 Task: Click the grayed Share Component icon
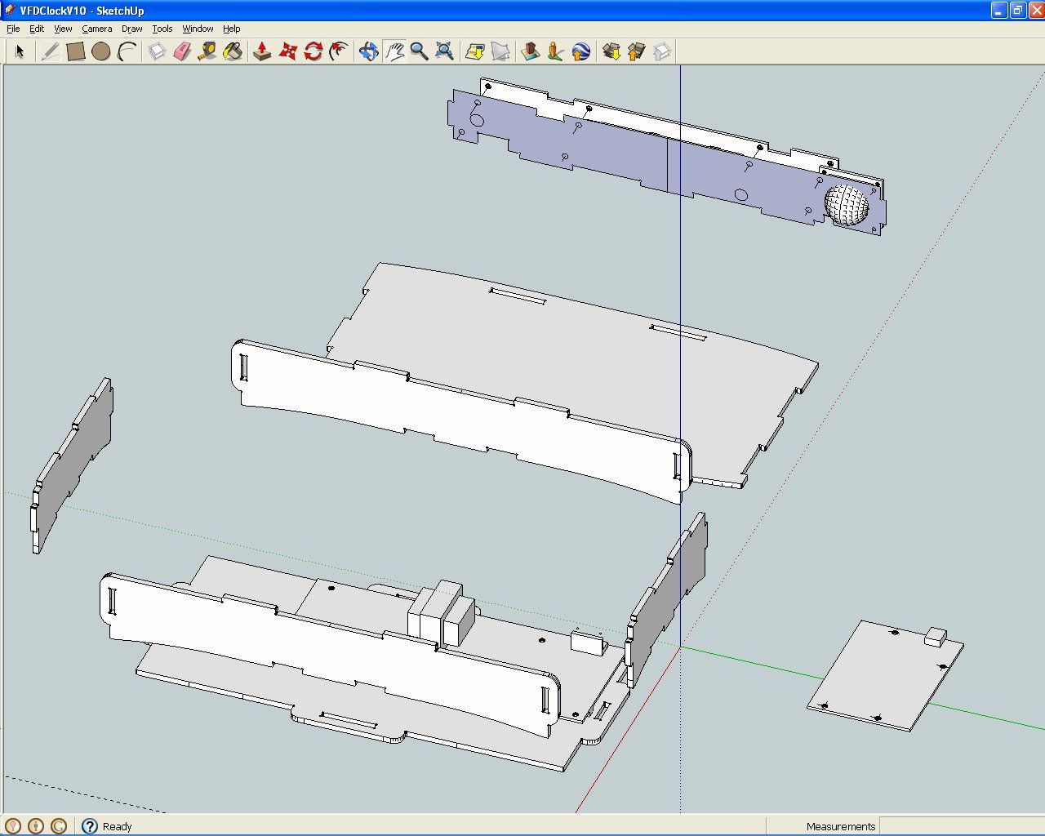coord(661,51)
